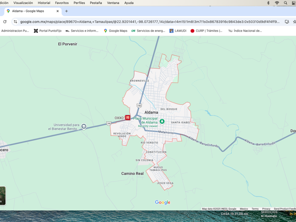The image size is (296, 222).
Task: Open the Pestaña menu
Action: pos(96,3)
